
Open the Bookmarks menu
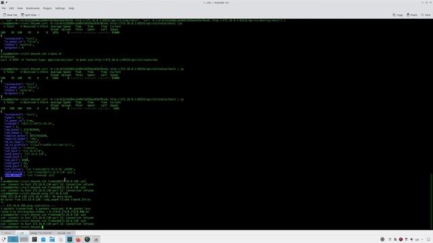pyautogui.click(x=33, y=8)
